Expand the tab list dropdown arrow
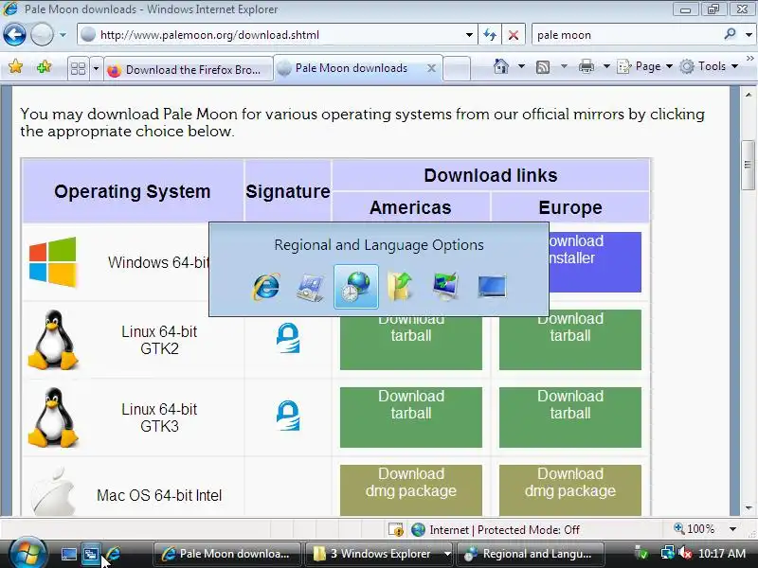The width and height of the screenshot is (758, 568). 96,68
